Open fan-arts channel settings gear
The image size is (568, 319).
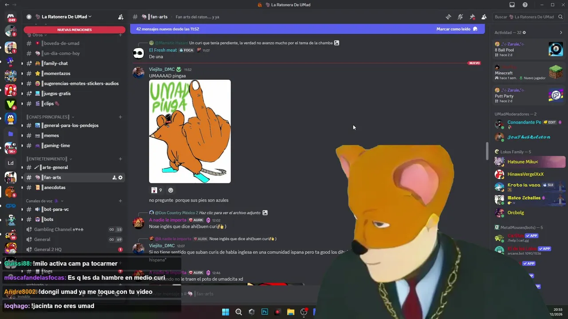pos(120,178)
